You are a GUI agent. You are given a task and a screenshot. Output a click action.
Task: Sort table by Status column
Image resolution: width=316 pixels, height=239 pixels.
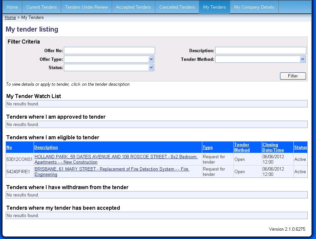coord(300,147)
